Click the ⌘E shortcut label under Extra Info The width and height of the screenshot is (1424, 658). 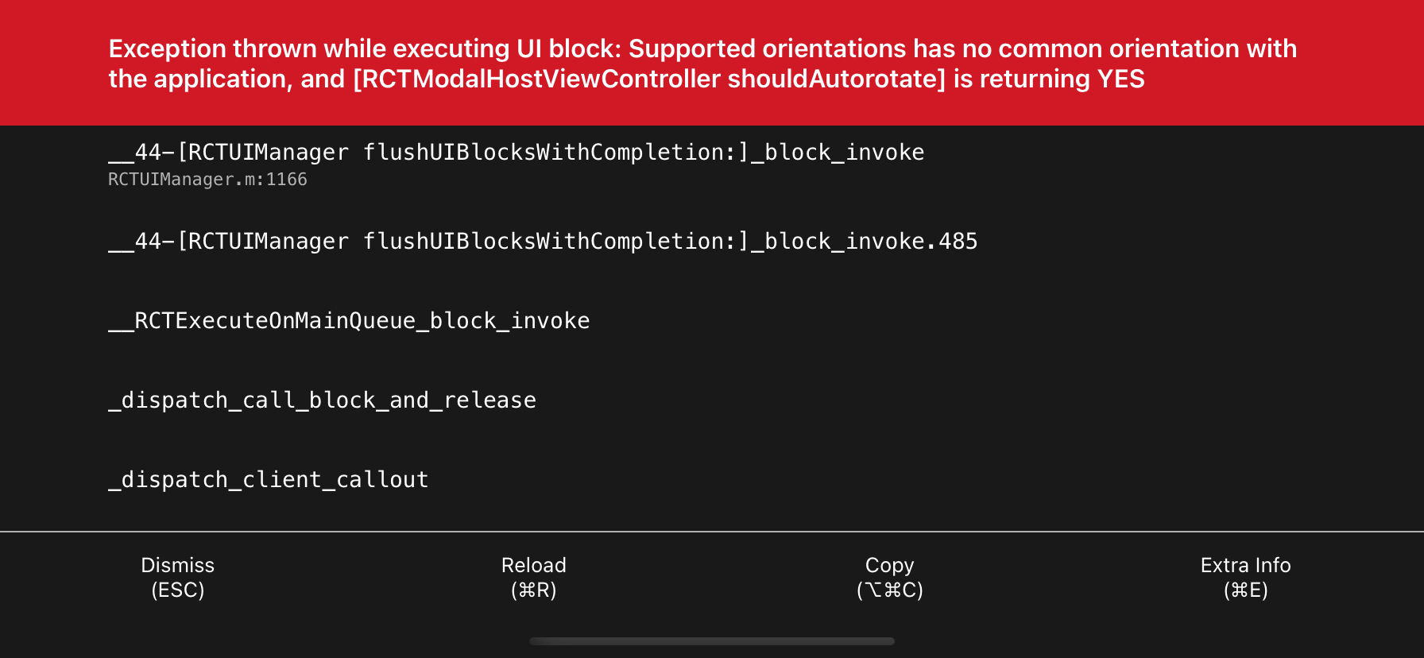point(1245,590)
